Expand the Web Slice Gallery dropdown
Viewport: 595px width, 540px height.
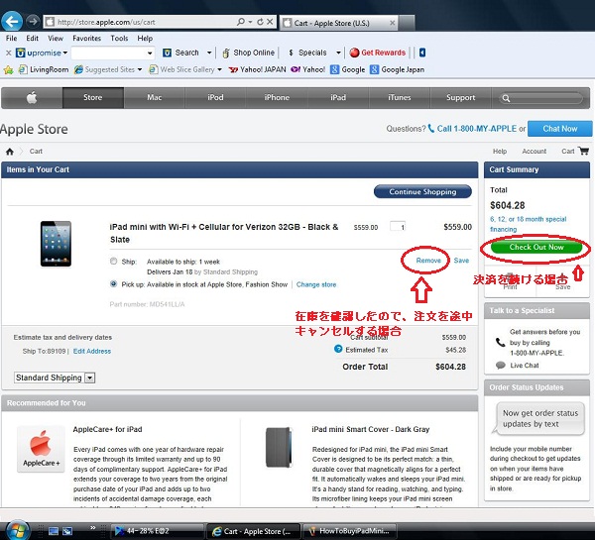219,69
